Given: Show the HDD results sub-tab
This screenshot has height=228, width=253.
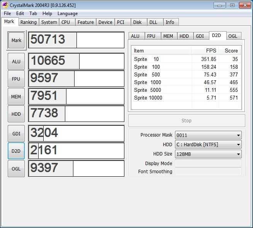Looking at the screenshot, I should pyautogui.click(x=185, y=36).
